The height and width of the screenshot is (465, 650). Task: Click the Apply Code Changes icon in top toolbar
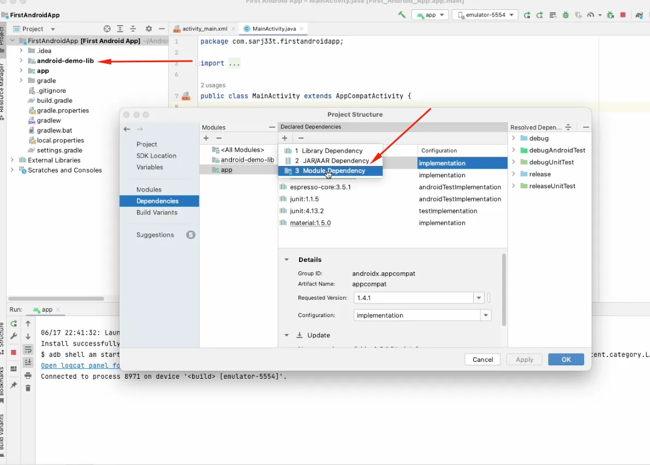click(553, 15)
